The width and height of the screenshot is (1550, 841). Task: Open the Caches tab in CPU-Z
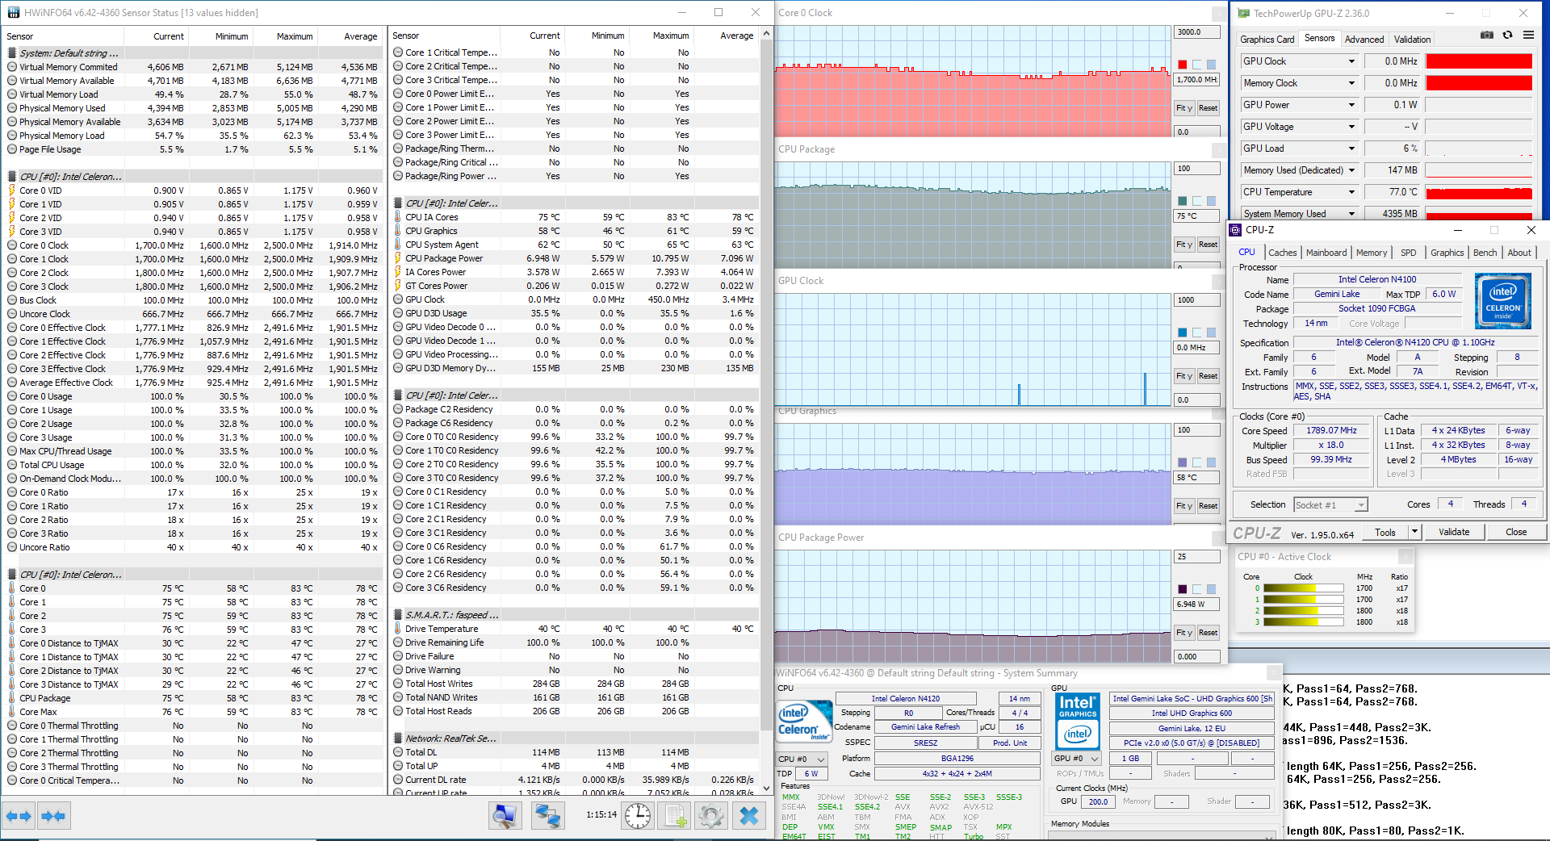point(1282,253)
